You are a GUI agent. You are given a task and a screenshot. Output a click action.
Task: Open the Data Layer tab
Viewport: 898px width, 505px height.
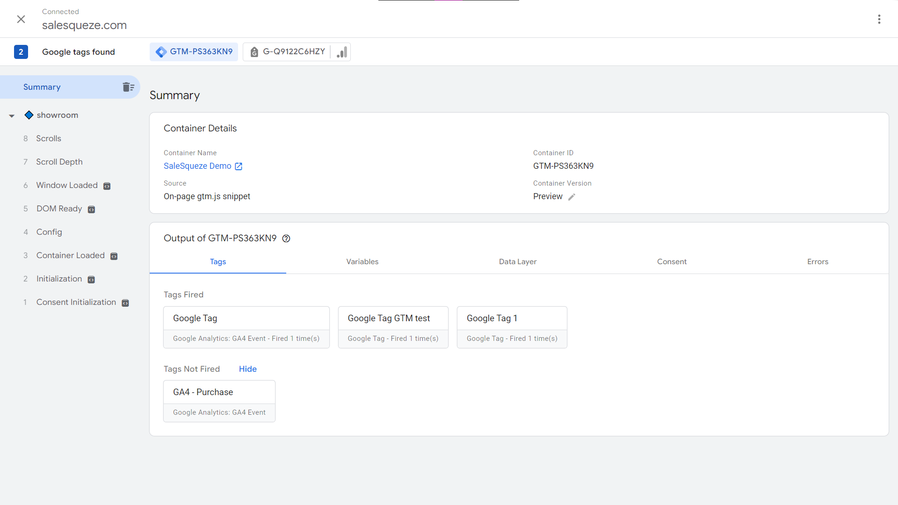point(517,262)
